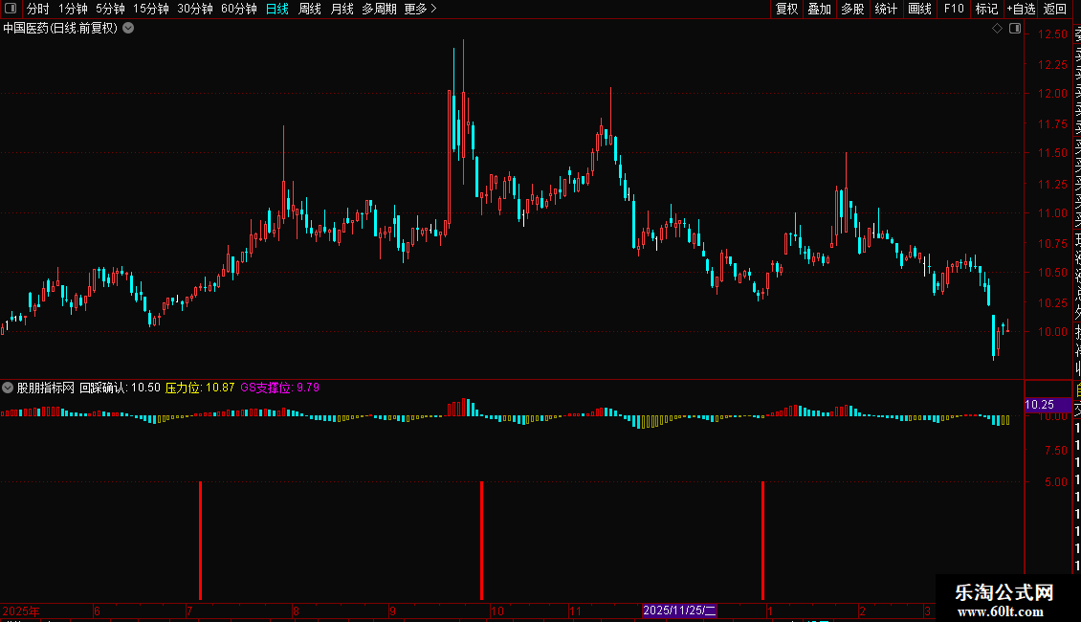Switch to 分时 intraday view
The image size is (1081, 622).
pyautogui.click(x=37, y=9)
